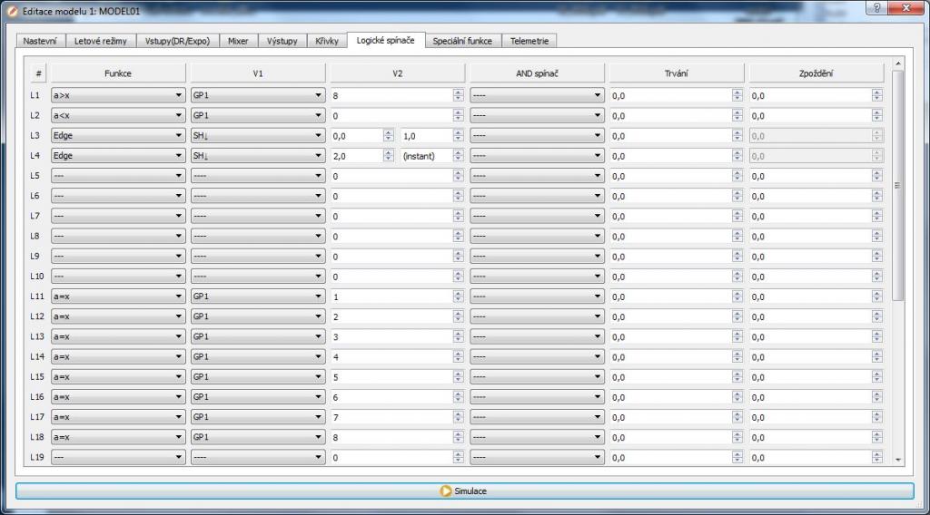The width and height of the screenshot is (930, 515).
Task: Open the Telemetrie tab
Action: (529, 41)
